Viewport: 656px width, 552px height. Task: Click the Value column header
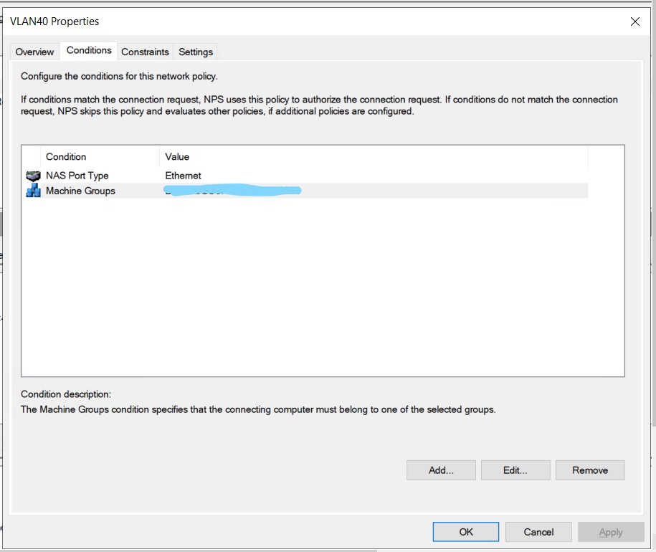click(x=176, y=156)
